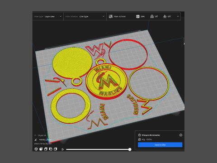Click the Save to Disk button

[160, 145]
